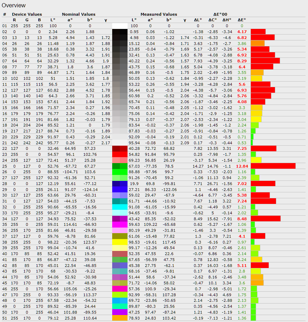
Task: Select the white swatch in row 01
Action: (x=120, y=26)
